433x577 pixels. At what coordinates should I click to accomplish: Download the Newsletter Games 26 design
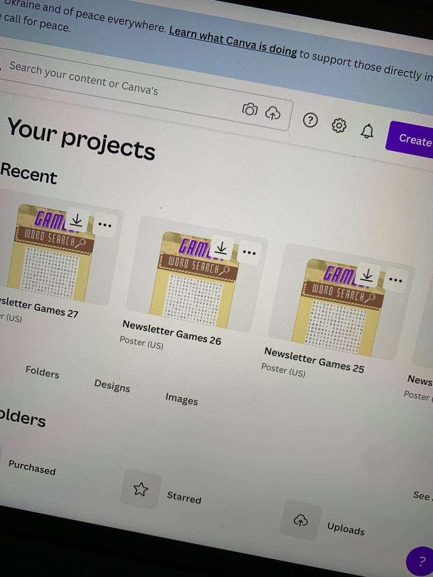(221, 247)
